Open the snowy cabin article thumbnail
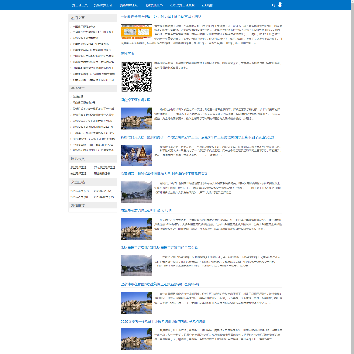This screenshot has width=354, height=354. click(137, 155)
